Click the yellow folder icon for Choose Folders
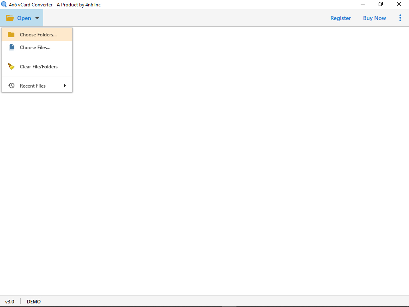Screen dimensions: 409x307 [11, 34]
